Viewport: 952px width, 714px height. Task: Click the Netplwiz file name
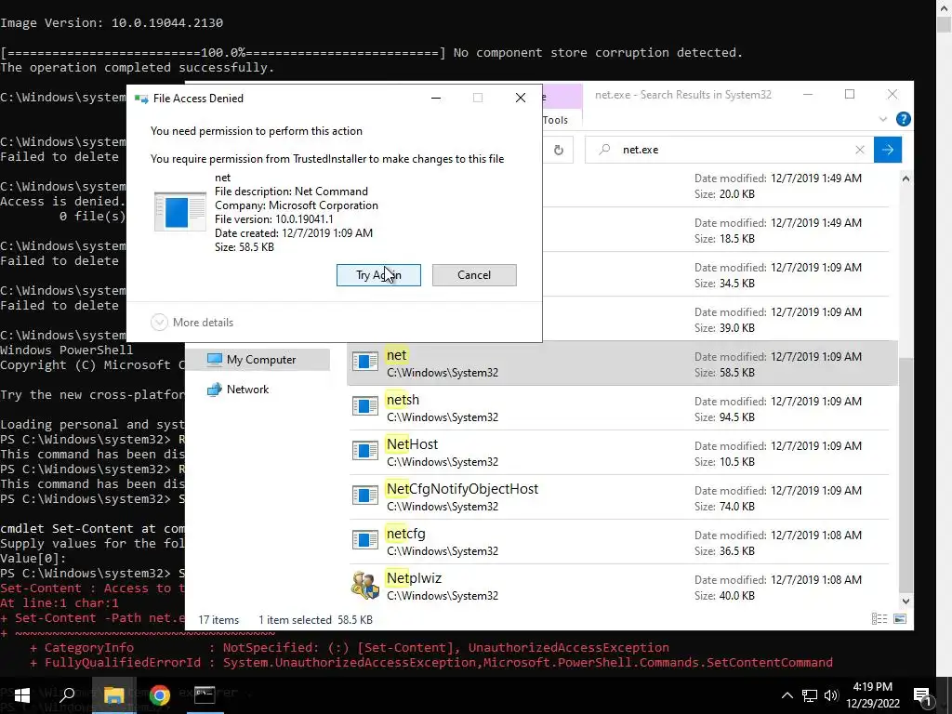[414, 578]
